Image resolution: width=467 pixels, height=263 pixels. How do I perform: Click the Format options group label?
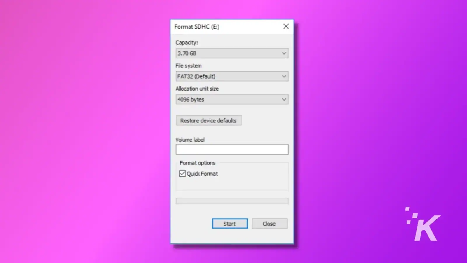[x=197, y=163]
